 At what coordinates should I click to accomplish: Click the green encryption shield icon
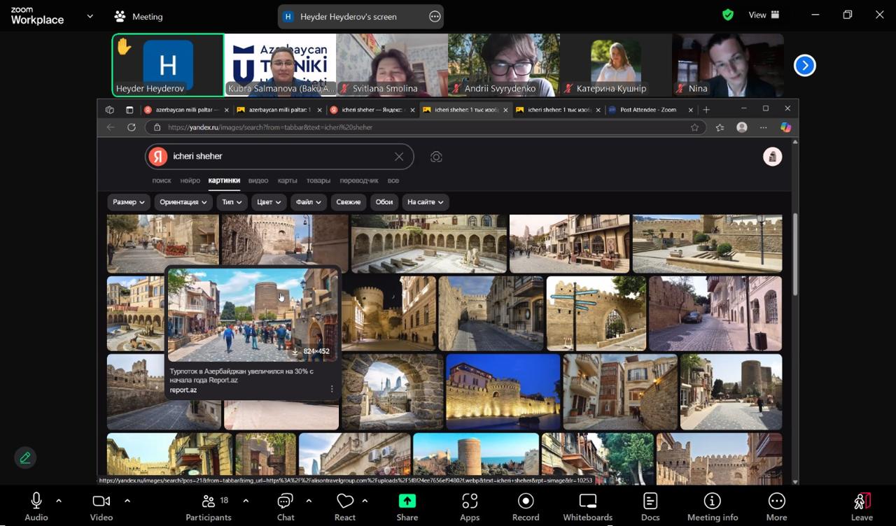point(728,15)
